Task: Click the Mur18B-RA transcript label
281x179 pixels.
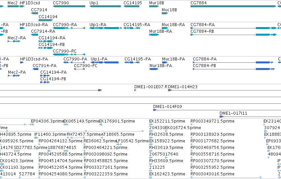Action: point(160,31)
